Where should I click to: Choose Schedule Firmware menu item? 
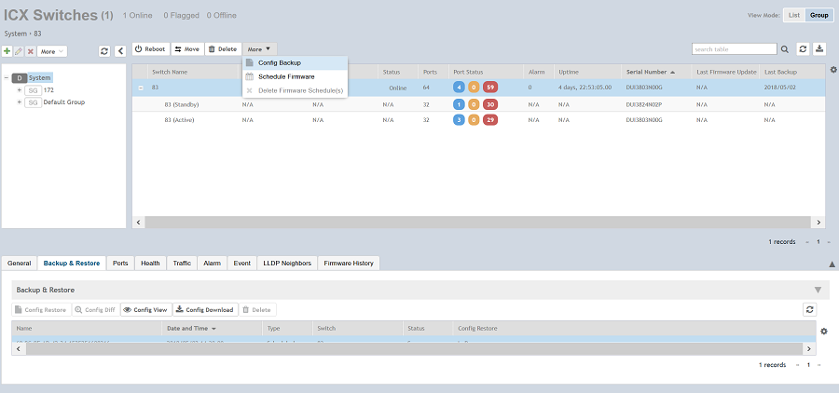point(296,77)
